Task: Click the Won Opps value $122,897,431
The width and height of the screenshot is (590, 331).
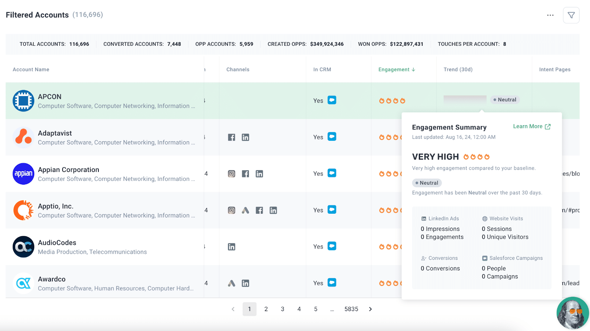Action: [407, 44]
